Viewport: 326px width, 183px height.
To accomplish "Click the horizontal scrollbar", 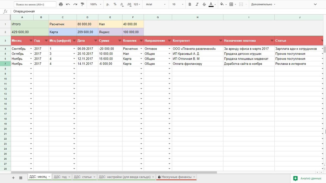I will pos(114,172).
